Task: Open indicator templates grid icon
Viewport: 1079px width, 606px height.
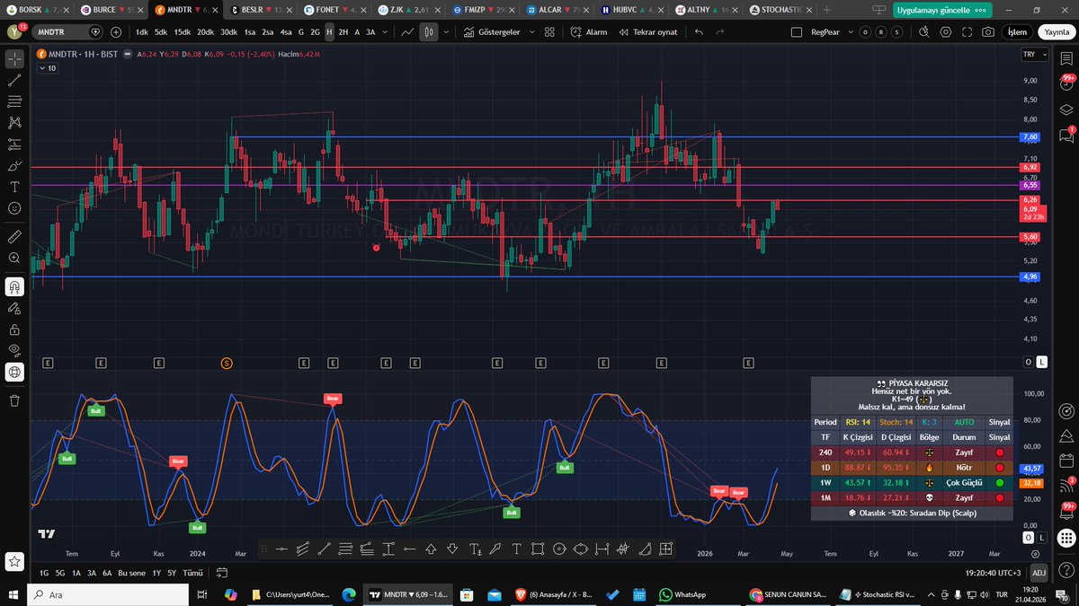Action: pyautogui.click(x=549, y=31)
